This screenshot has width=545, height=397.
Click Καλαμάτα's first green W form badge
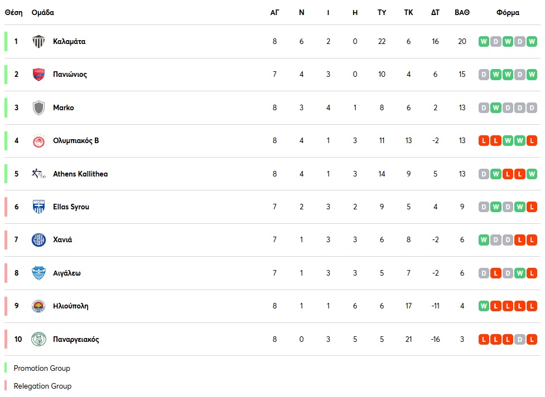[484, 41]
